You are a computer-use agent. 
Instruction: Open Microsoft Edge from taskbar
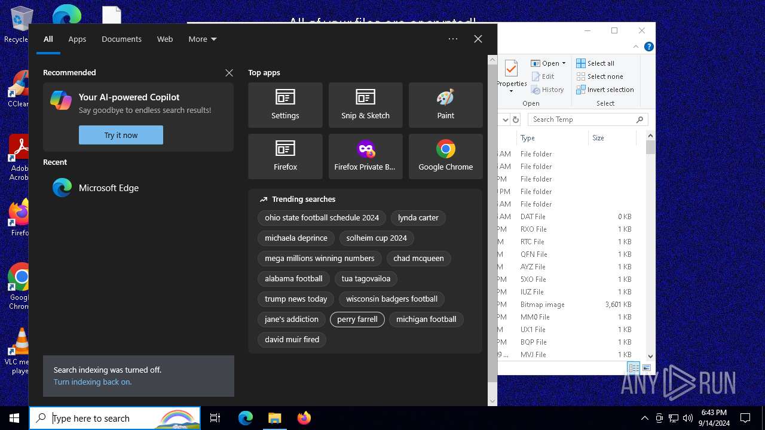[246, 418]
